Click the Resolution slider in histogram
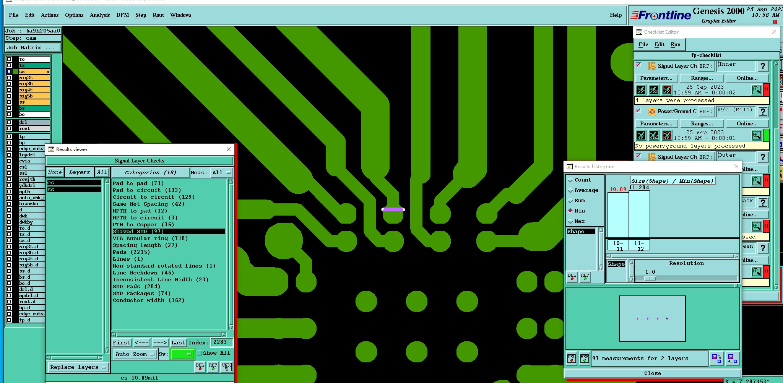Screen dimensions: 783x383 686,278
